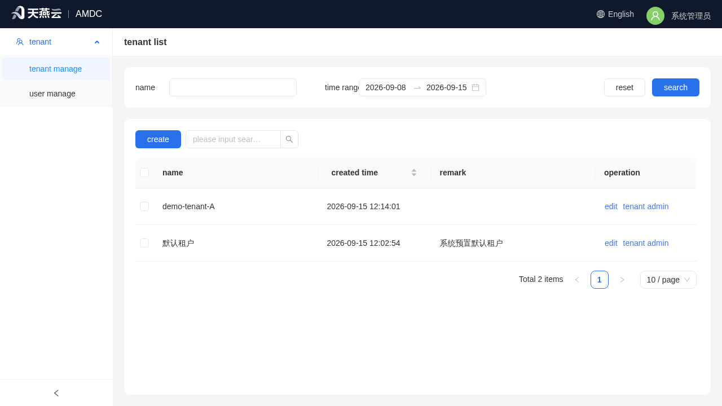Click the reset button

click(x=624, y=87)
